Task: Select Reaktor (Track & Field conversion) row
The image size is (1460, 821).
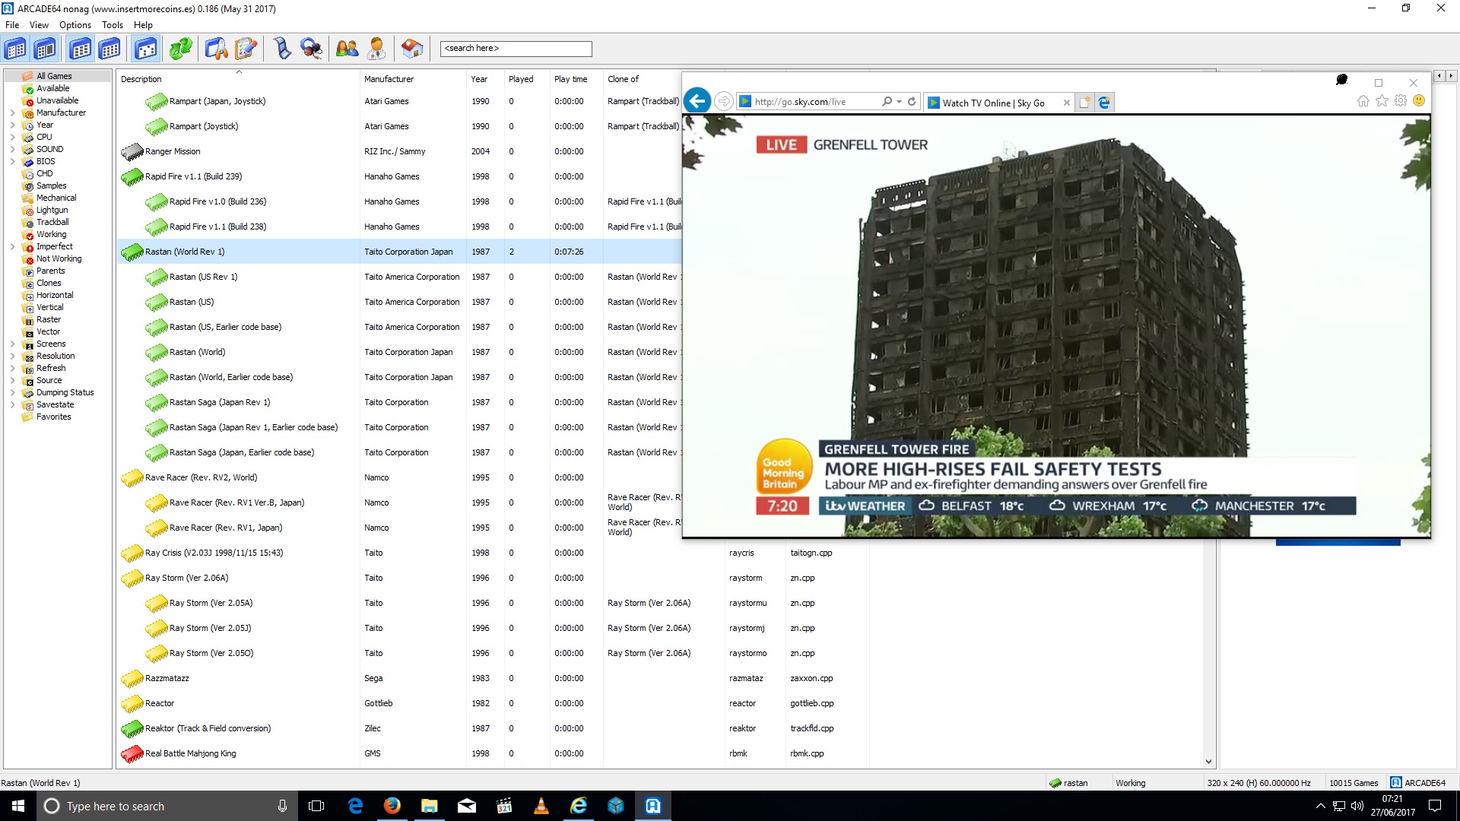Action: (493, 728)
